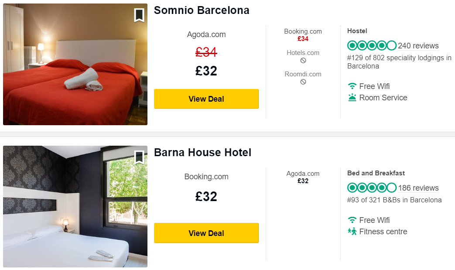Screen dimensions: 455x270
Task: Read the 240 reviews link
Action: [418, 46]
